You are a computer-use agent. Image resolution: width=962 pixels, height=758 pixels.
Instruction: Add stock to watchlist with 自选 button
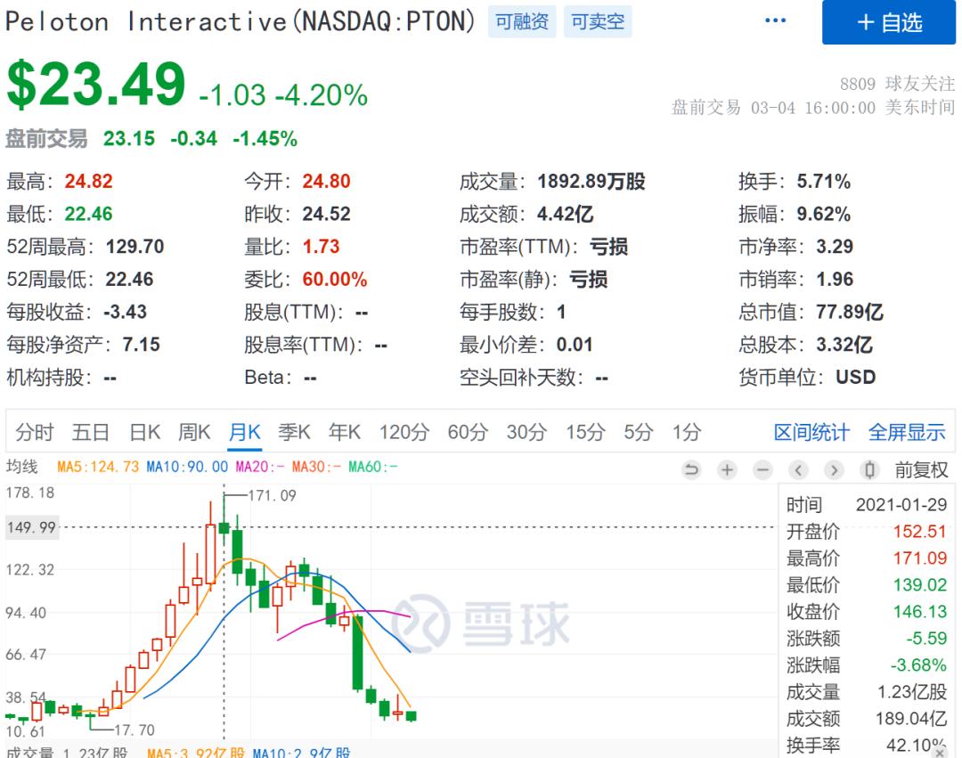pyautogui.click(x=889, y=22)
